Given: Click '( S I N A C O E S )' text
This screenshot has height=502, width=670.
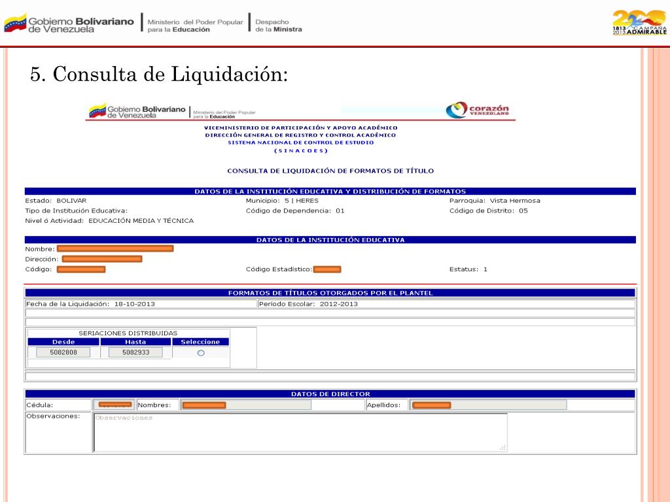Looking at the screenshot, I should pyautogui.click(x=301, y=151).
